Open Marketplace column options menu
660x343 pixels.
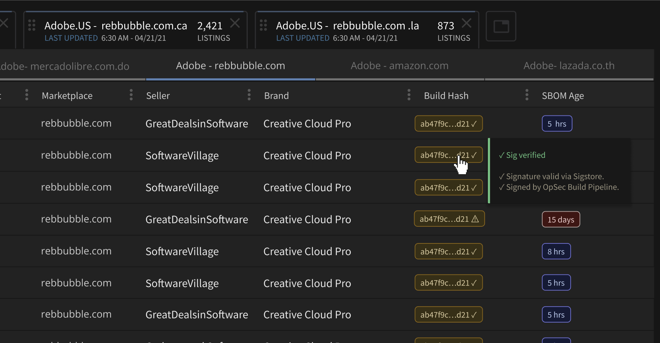27,95
